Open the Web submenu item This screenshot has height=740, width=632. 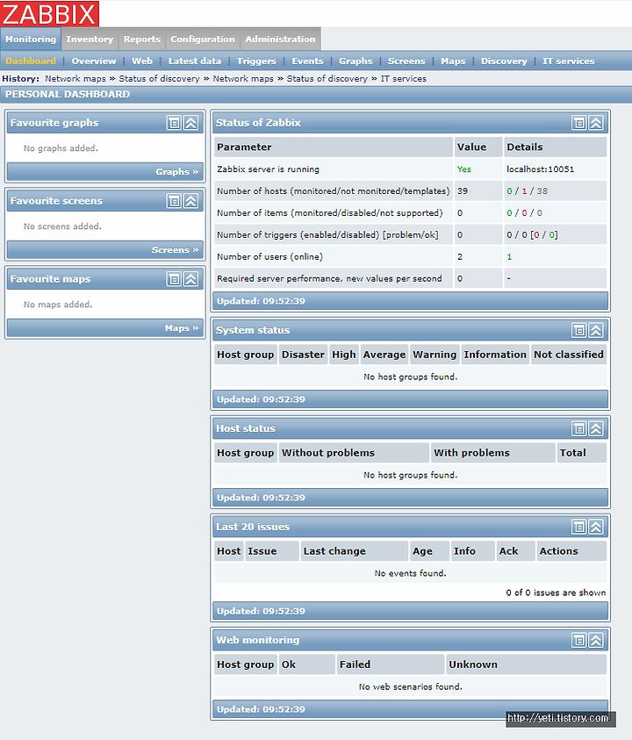pos(142,61)
